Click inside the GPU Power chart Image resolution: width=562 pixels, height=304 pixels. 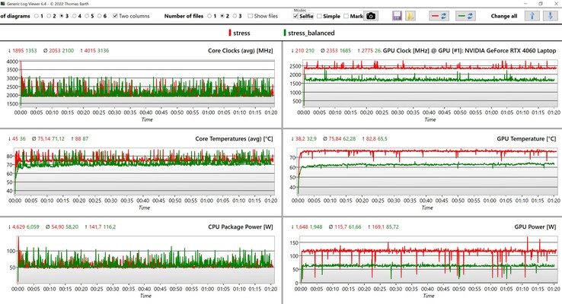pyautogui.click(x=429, y=259)
